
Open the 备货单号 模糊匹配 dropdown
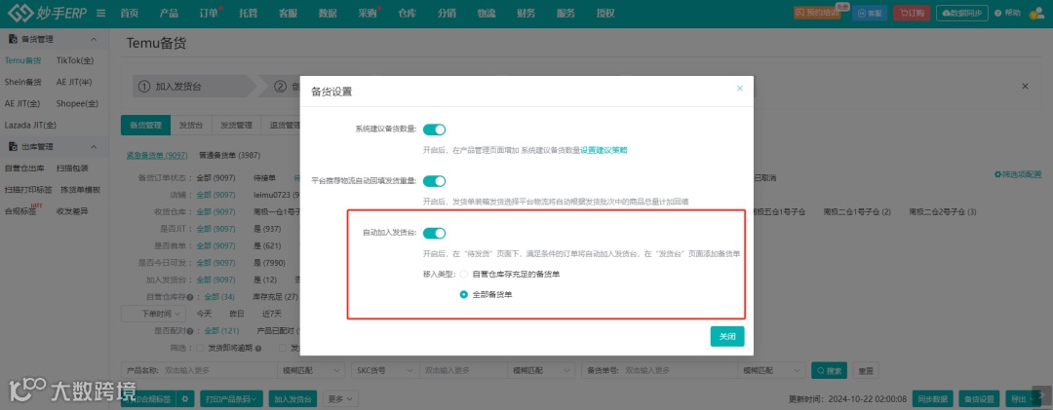(771, 370)
